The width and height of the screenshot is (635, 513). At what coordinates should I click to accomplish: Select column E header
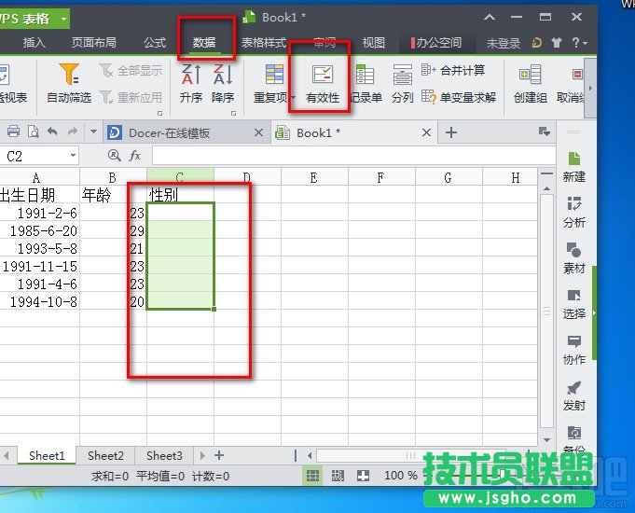314,177
